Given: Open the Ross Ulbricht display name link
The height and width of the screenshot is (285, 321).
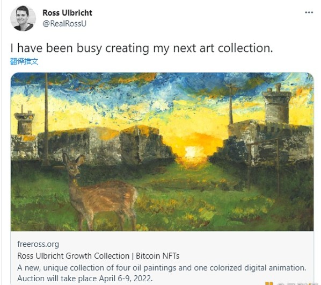Looking at the screenshot, I should pyautogui.click(x=67, y=13).
